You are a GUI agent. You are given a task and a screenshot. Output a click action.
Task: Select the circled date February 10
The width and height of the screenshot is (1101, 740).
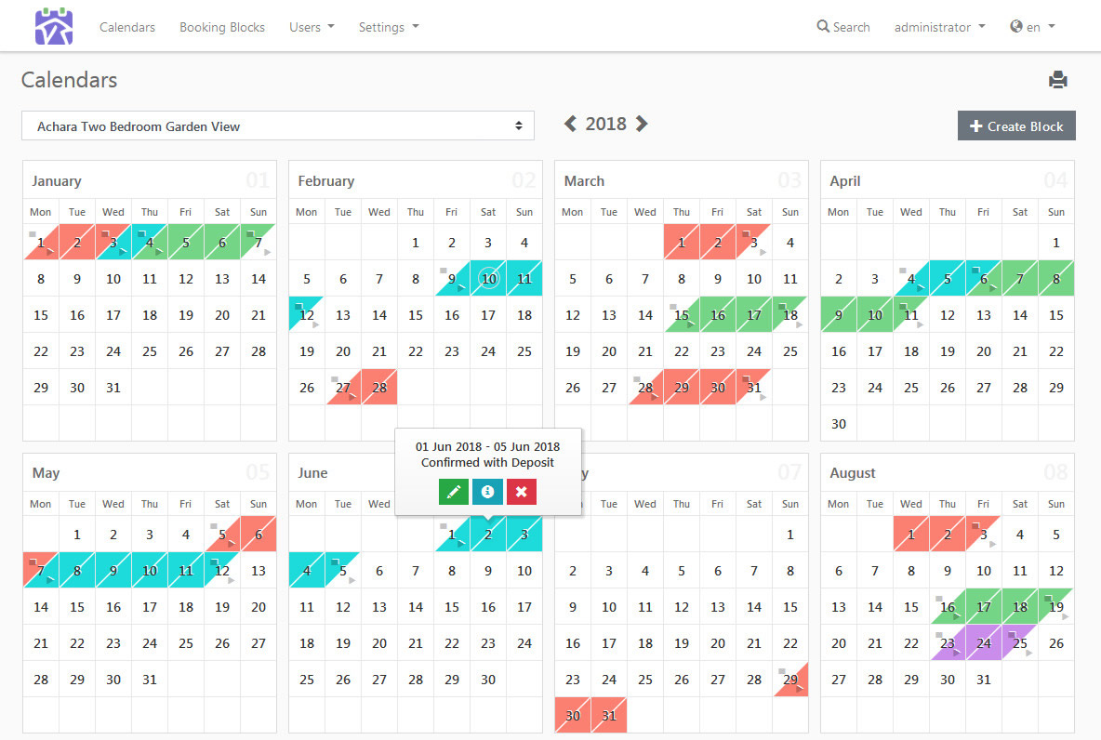(487, 278)
